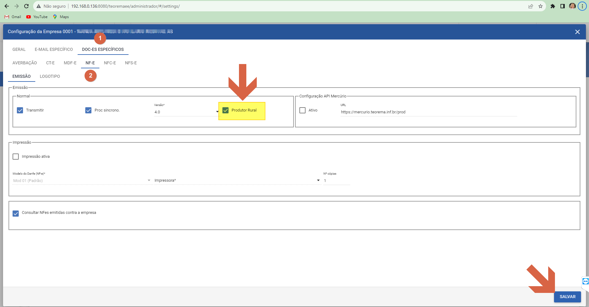This screenshot has width=589, height=307.
Task: Edit the Mercúrio API URL field
Action: 429,112
